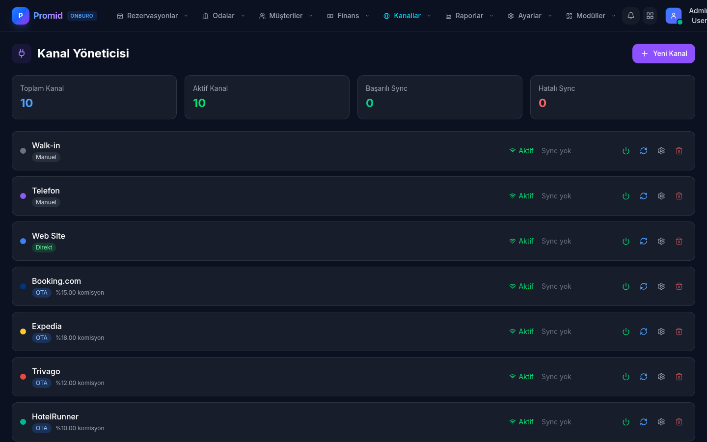
Task: Delete the Telefon channel
Action: [x=679, y=196]
